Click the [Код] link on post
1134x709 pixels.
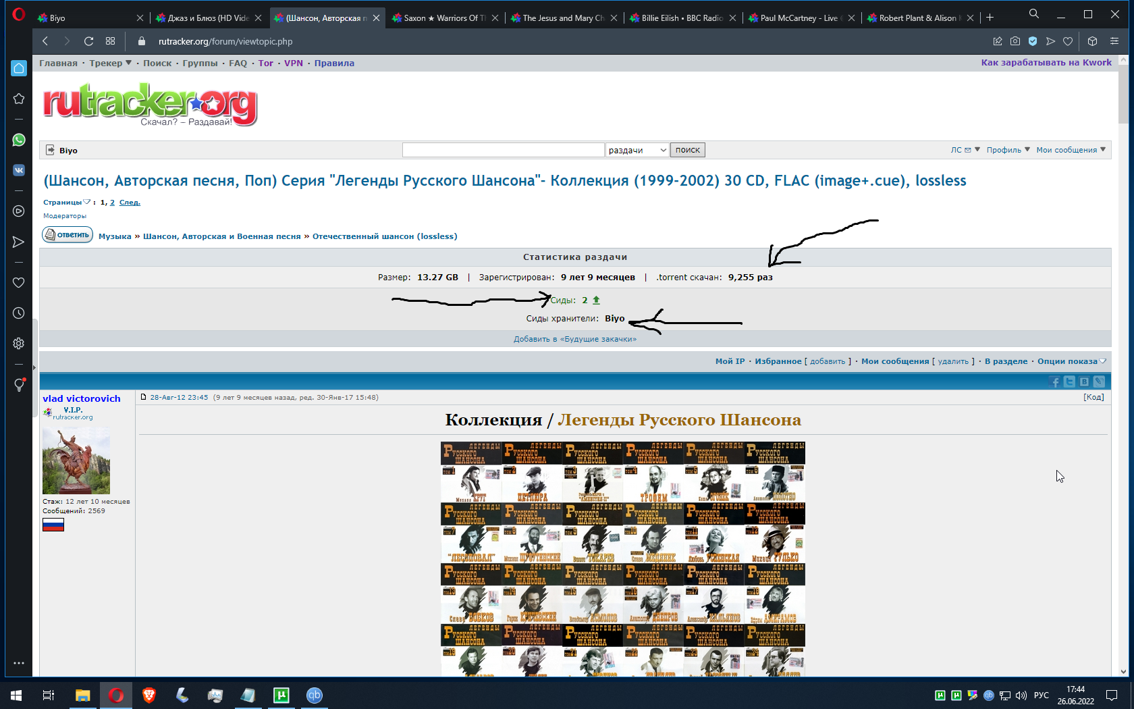pos(1093,397)
